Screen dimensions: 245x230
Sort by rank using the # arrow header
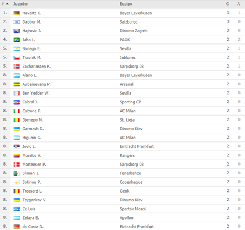pyautogui.click(x=5, y=4)
